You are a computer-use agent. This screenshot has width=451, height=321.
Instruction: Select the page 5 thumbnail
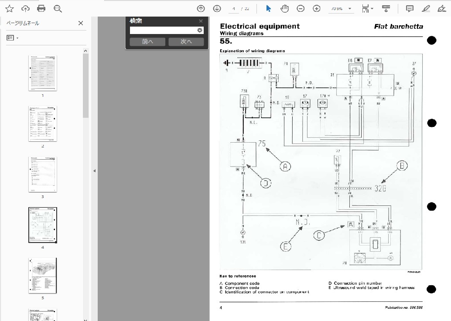coord(43,276)
